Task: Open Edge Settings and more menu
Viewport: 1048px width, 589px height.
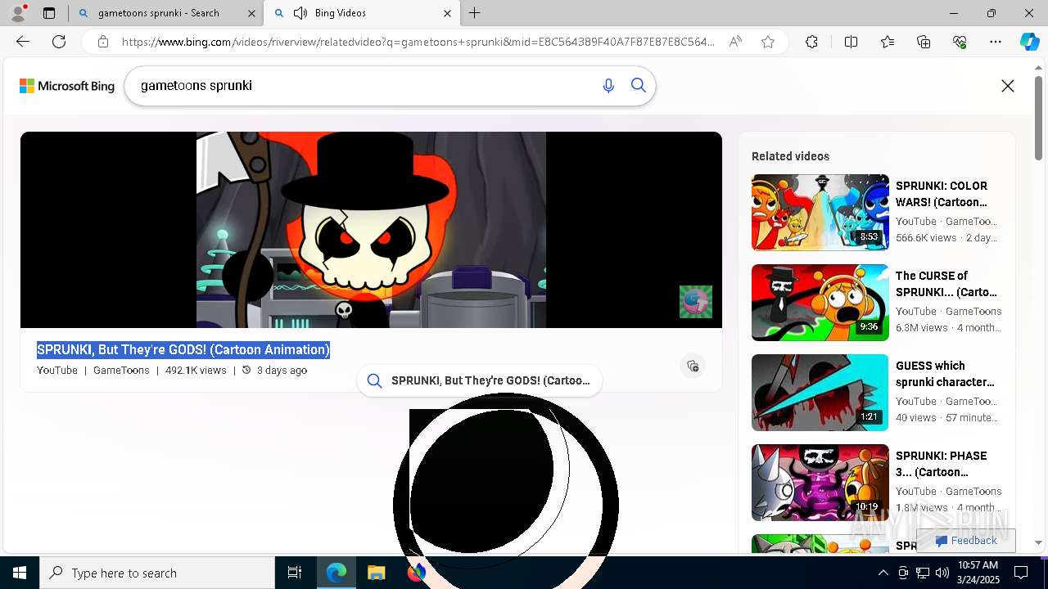Action: pos(996,42)
